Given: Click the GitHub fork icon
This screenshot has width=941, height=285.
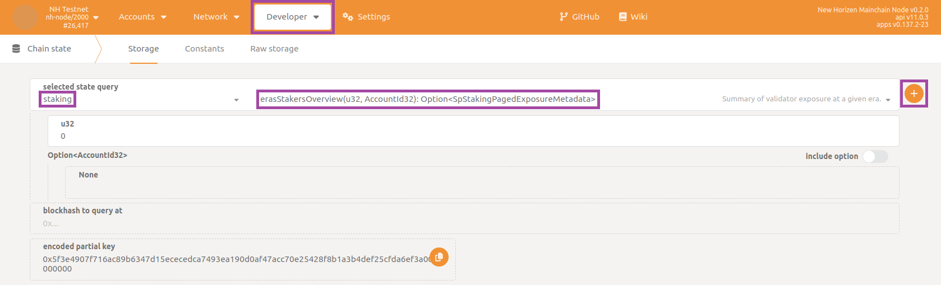Looking at the screenshot, I should 564,17.
